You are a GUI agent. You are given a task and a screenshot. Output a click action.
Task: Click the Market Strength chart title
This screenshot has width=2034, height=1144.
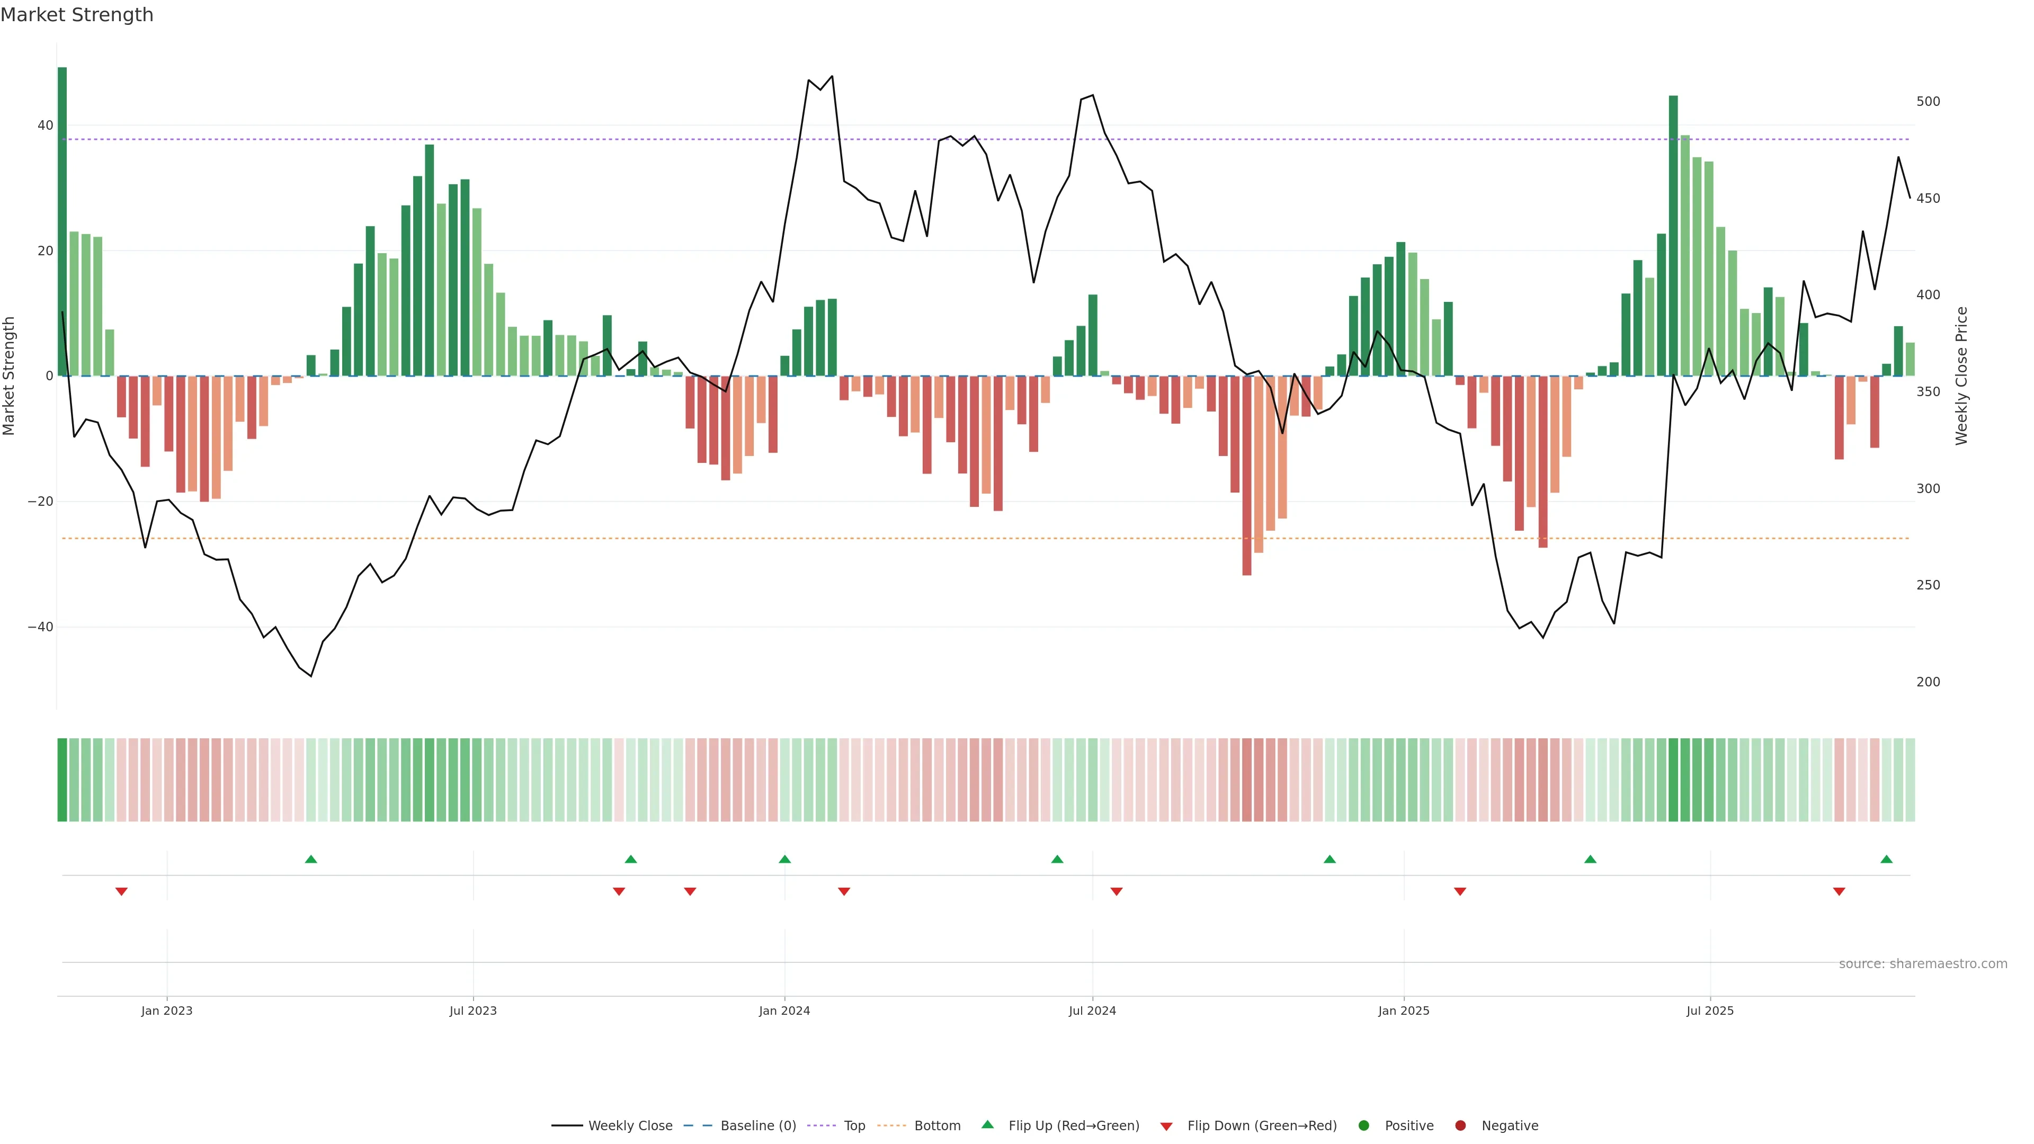tap(77, 15)
